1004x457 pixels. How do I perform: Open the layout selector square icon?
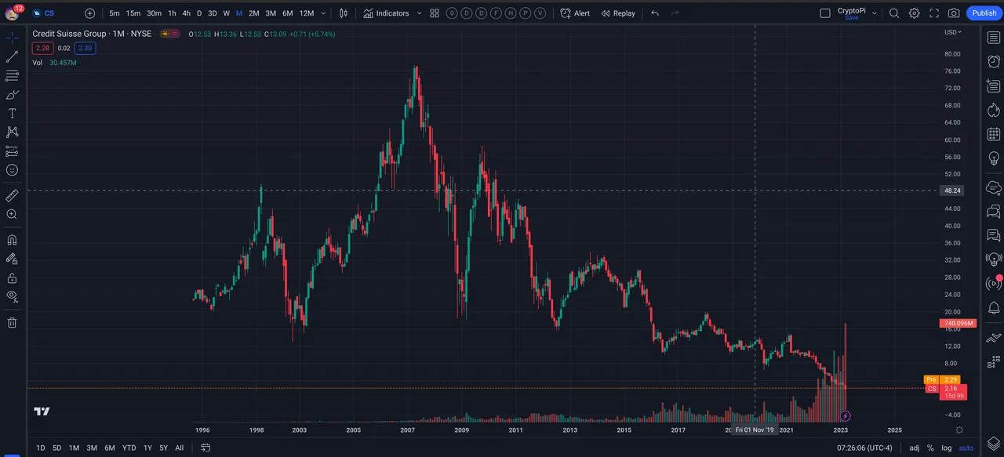click(825, 13)
